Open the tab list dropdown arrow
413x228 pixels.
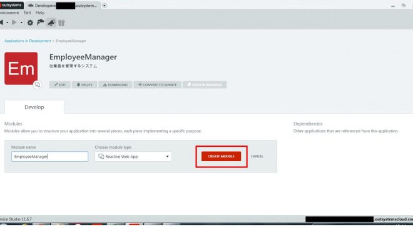pos(105,6)
